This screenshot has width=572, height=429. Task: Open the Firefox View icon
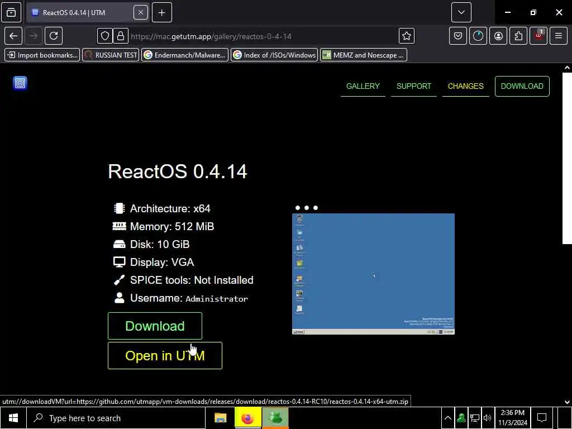[11, 12]
